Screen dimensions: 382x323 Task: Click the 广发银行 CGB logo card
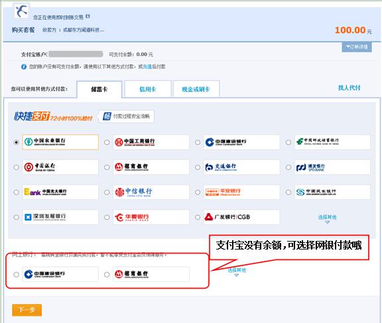coord(241,217)
